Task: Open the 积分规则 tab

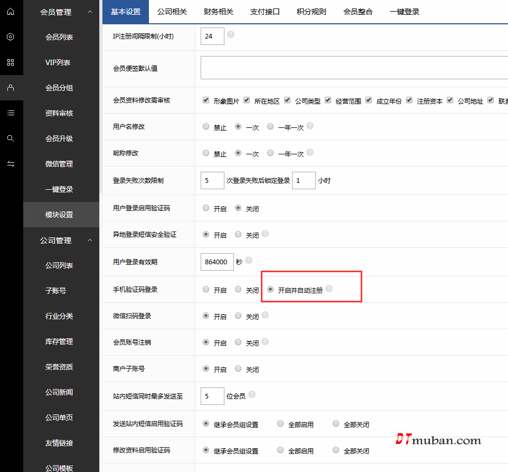Action: pyautogui.click(x=311, y=12)
